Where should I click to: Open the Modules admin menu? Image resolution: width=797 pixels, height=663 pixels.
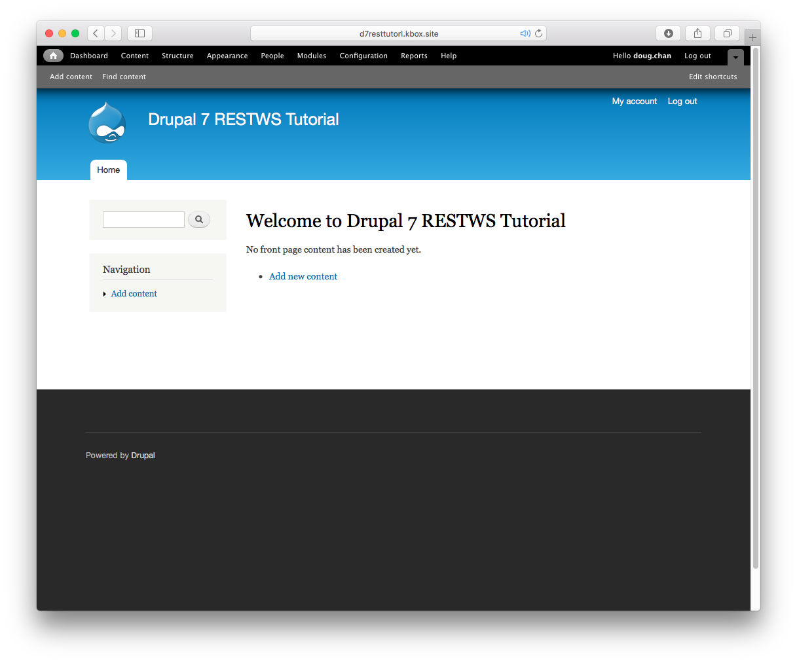coord(312,56)
